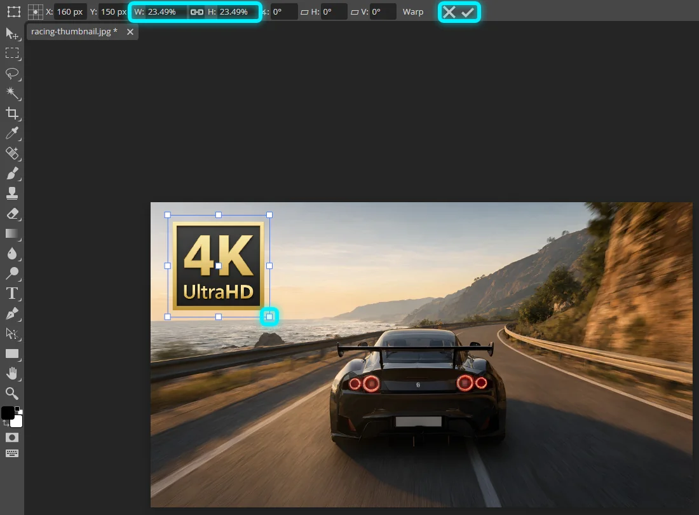Image resolution: width=699 pixels, height=515 pixels.
Task: Select the Crop tool
Action: coord(12,113)
